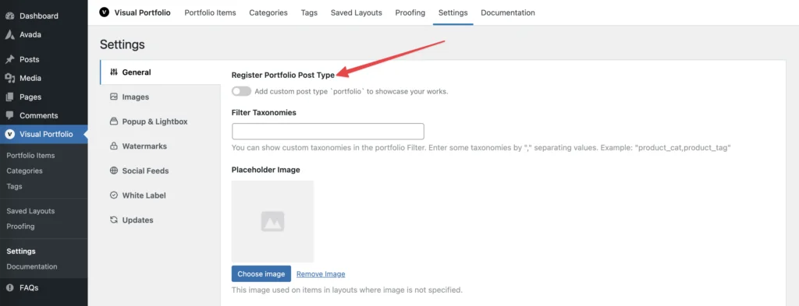799x306 pixels.
Task: Open Saved Layouts in top navigation
Action: 356,12
